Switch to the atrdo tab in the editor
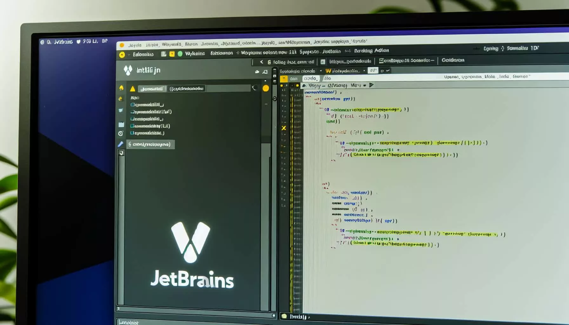569x325 pixels. click(310, 78)
